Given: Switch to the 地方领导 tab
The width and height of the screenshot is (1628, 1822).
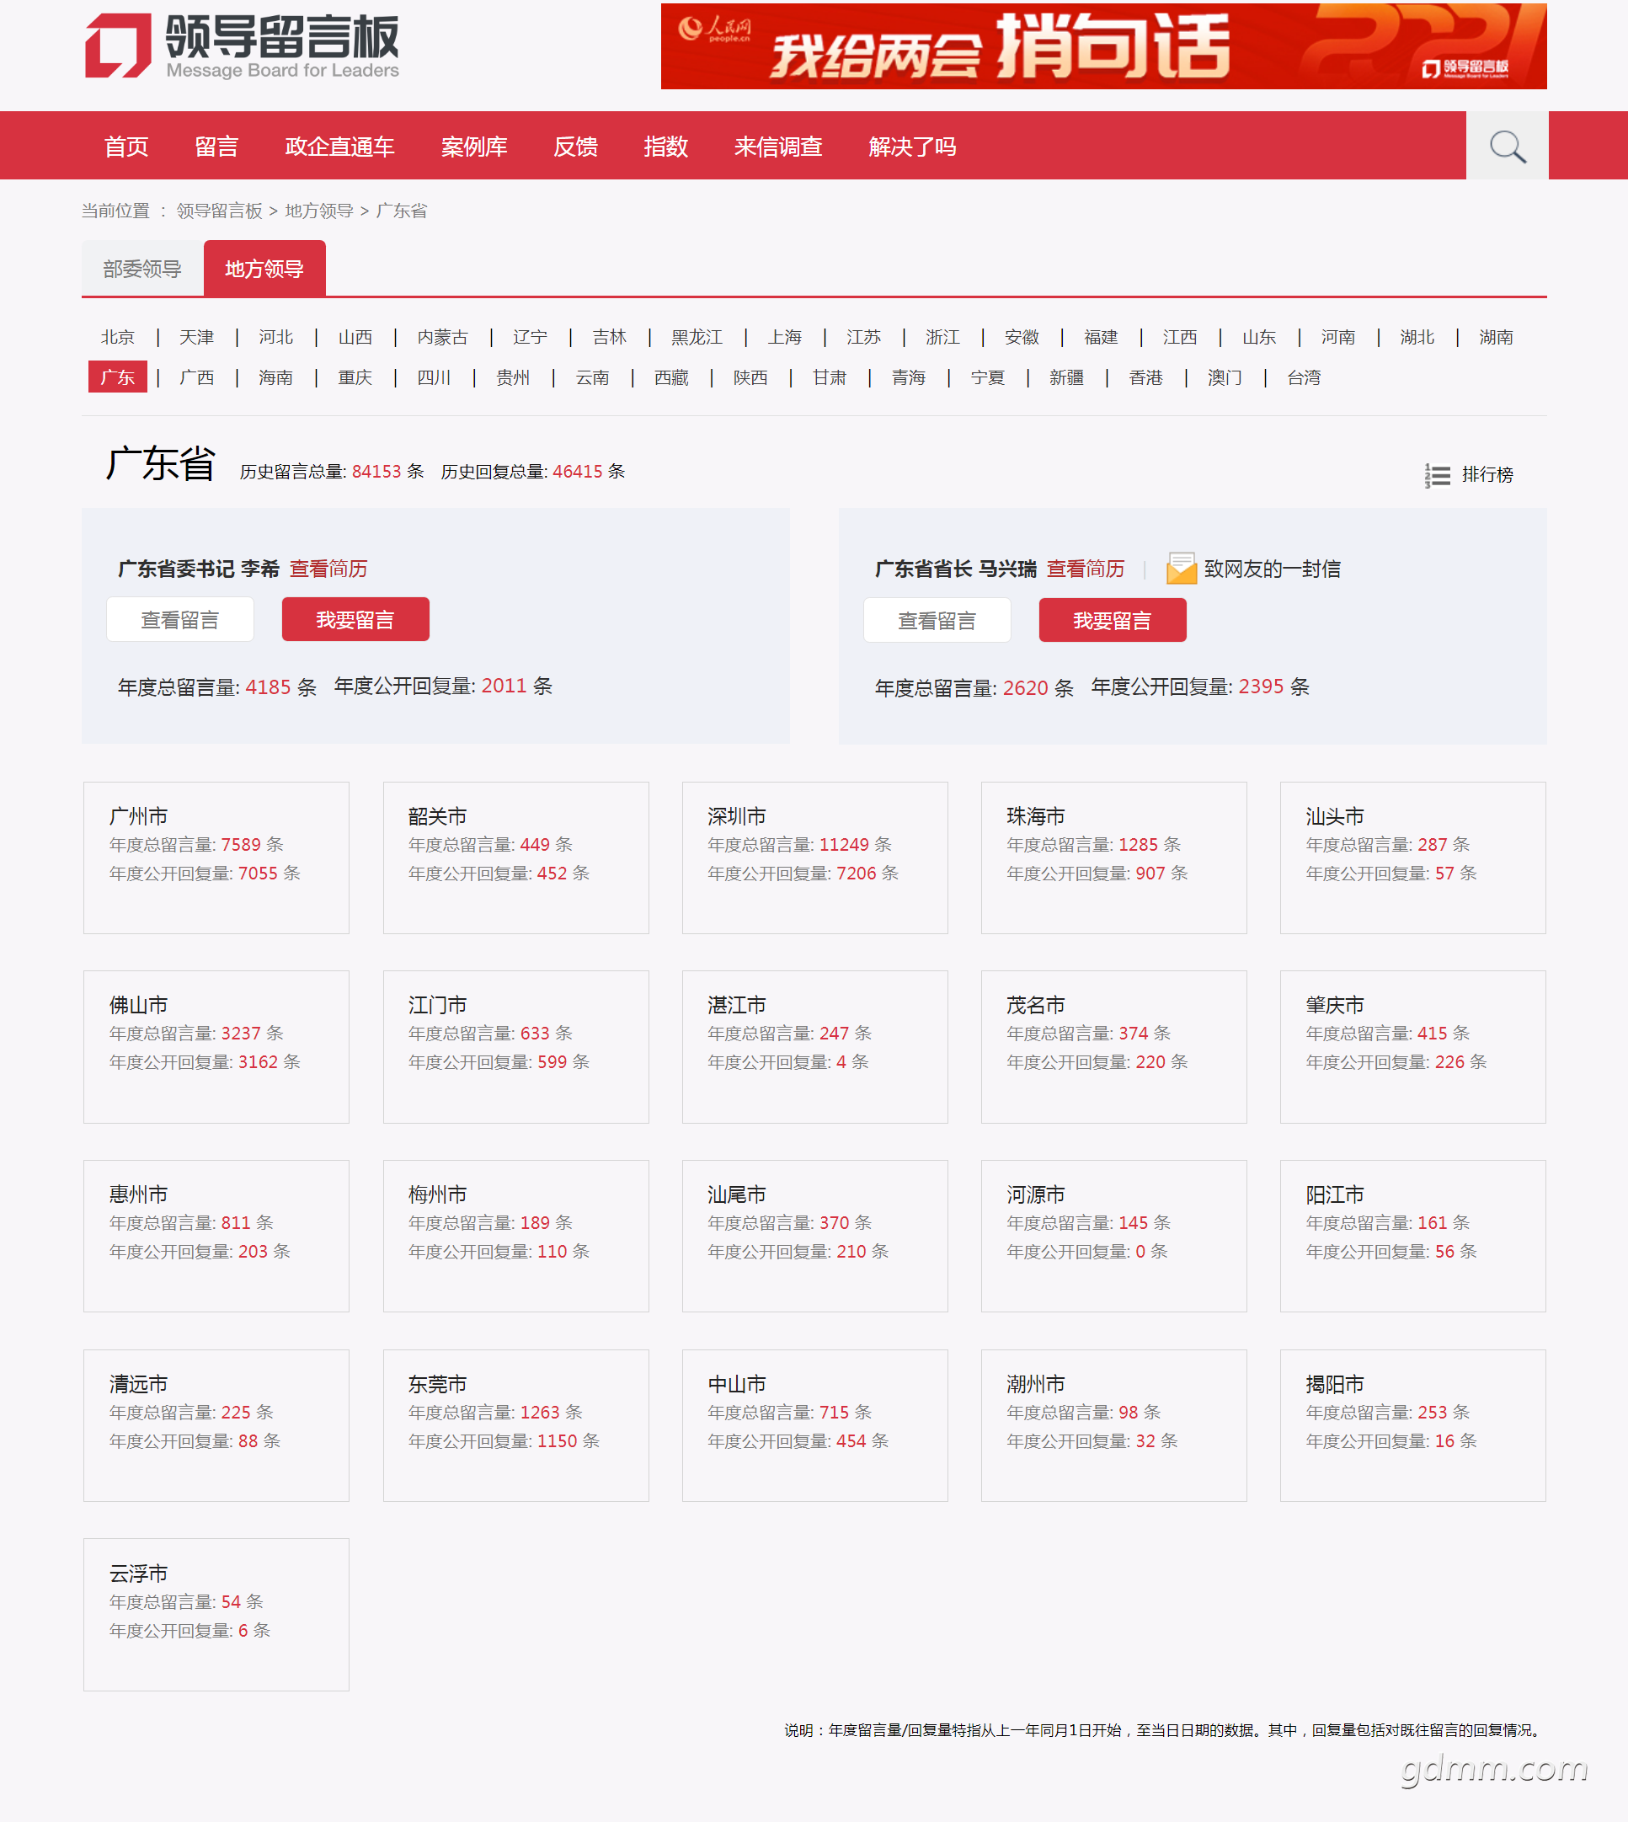Looking at the screenshot, I should pyautogui.click(x=264, y=269).
